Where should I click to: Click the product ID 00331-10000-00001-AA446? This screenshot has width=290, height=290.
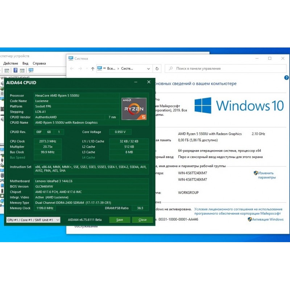[178, 219]
